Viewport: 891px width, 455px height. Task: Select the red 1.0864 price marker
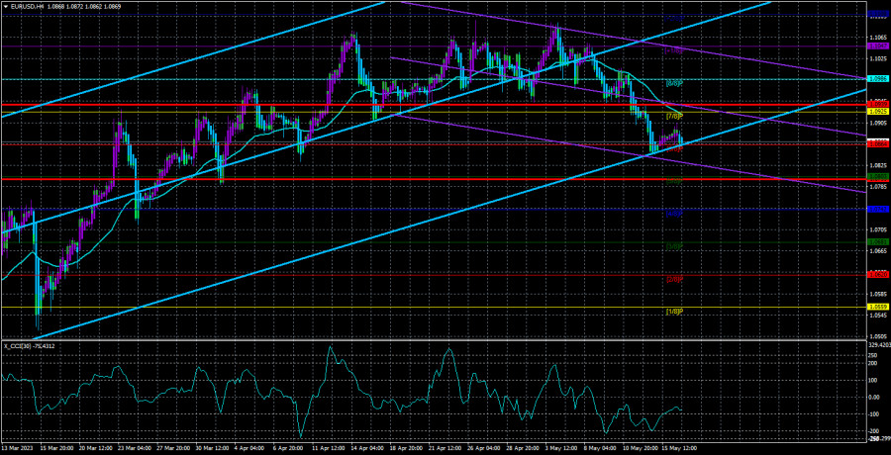point(877,143)
